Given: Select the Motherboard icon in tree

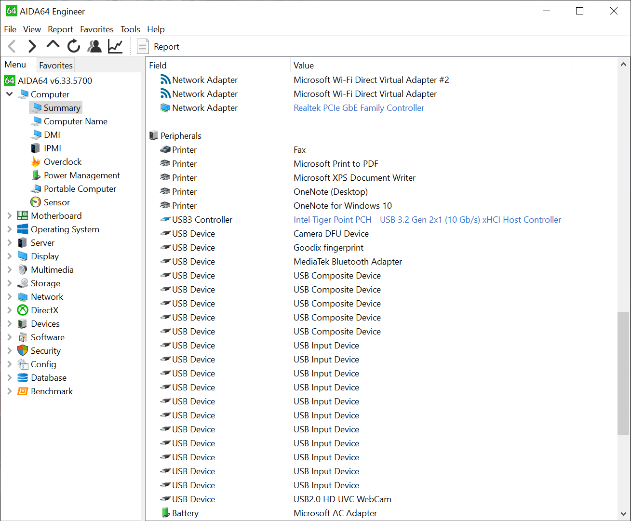Looking at the screenshot, I should point(23,215).
